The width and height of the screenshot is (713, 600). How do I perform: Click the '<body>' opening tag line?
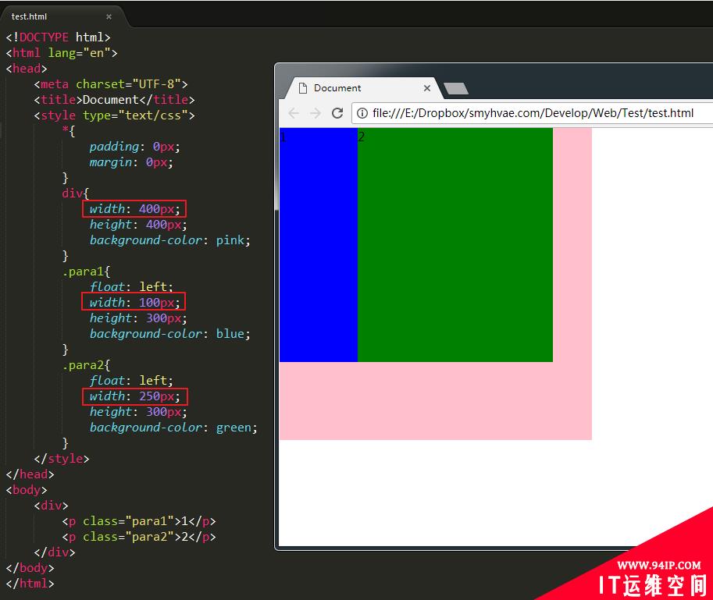coord(27,490)
